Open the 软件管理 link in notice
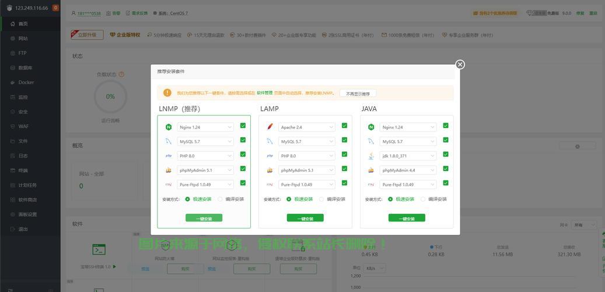Viewport: 605px width, 292px height. [265, 93]
